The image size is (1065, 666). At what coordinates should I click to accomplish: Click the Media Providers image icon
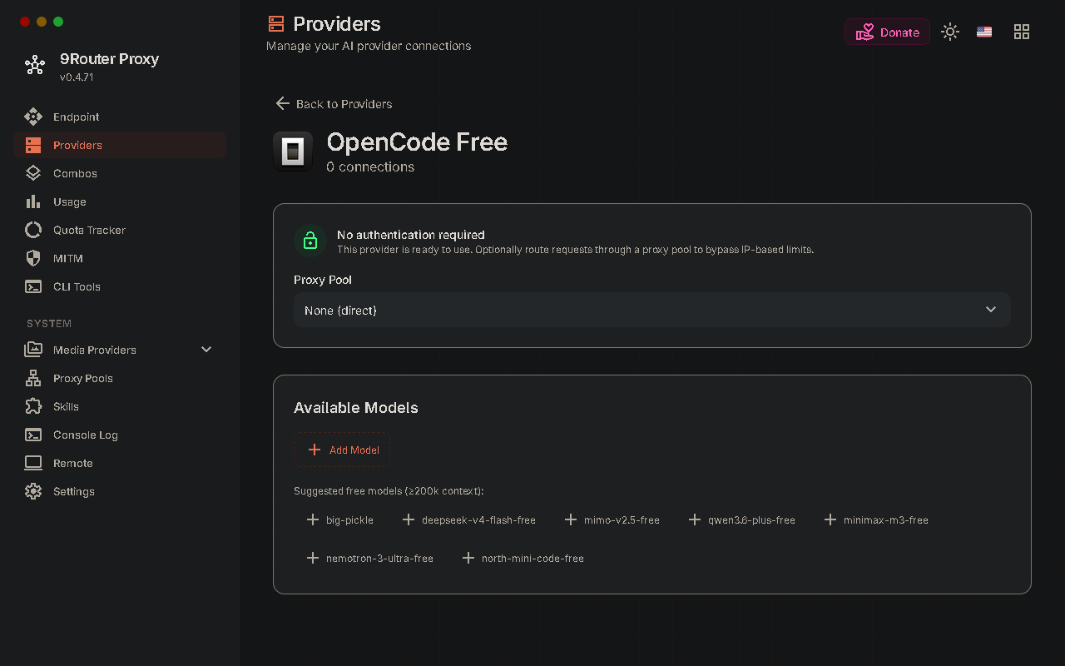(x=33, y=350)
